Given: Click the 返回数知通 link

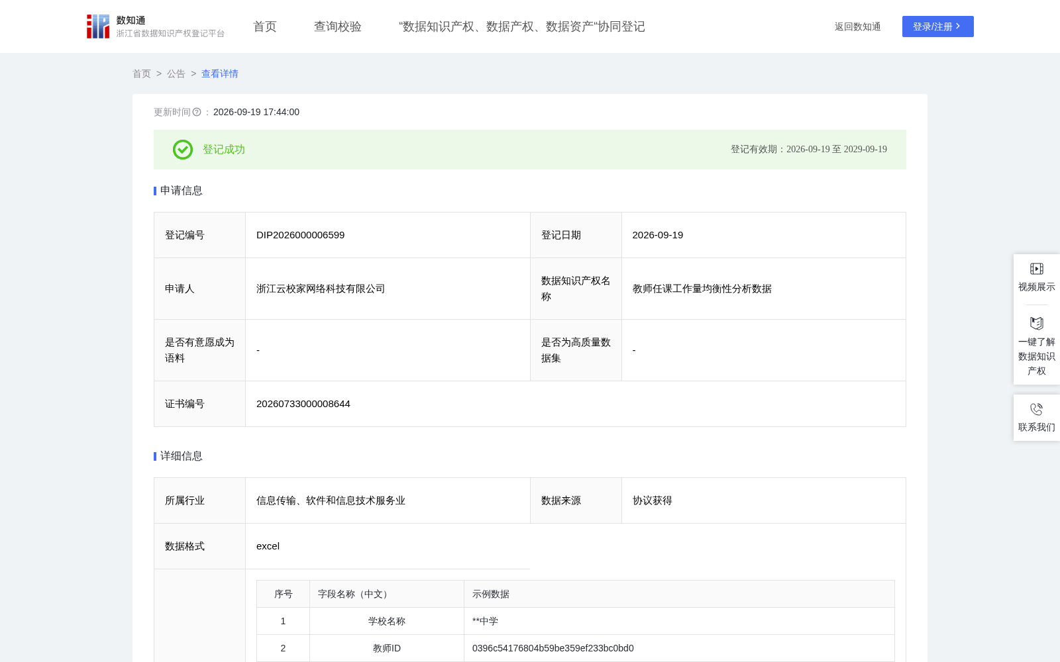Looking at the screenshot, I should [857, 26].
